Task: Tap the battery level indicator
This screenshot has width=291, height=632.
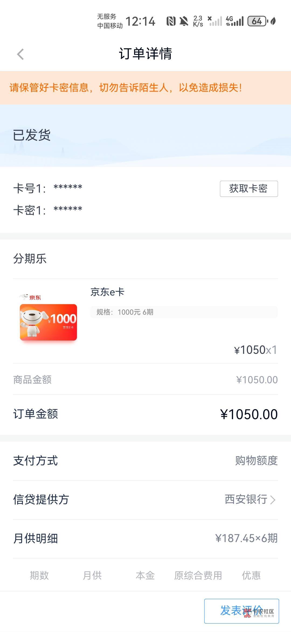Action: 257,21
